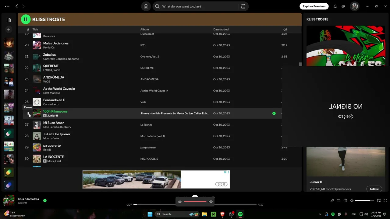Open Junior H in right artist card

316,182
